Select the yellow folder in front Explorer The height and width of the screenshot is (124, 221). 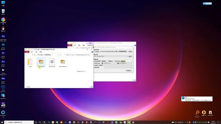click(x=30, y=62)
